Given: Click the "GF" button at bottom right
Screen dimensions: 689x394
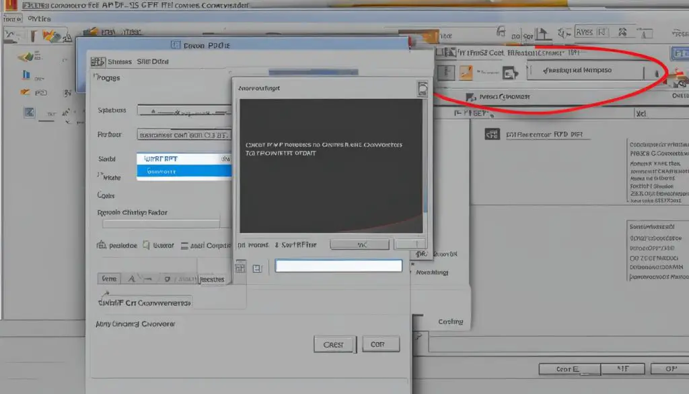Looking at the screenshot, I should [x=671, y=368].
